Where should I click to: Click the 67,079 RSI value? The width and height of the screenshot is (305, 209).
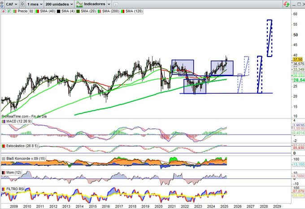299,192
